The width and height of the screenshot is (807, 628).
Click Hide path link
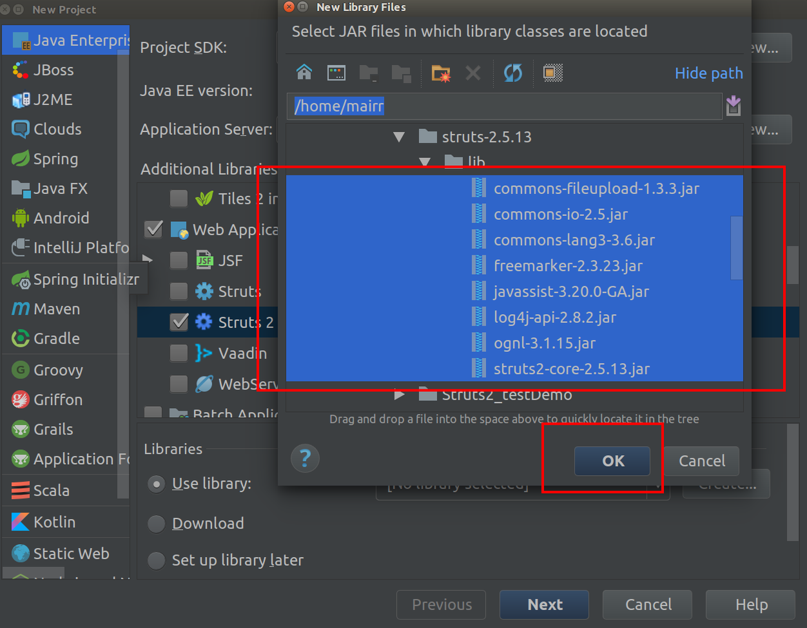coord(708,74)
